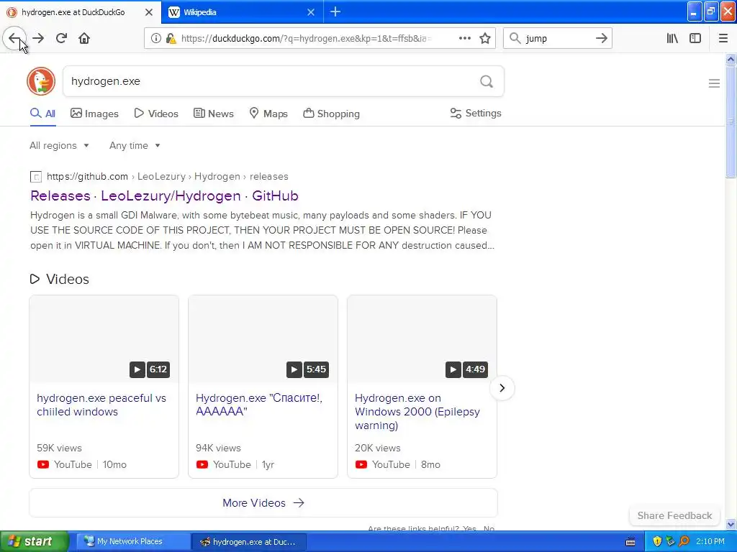Open 'hydrogen.exe peaceful vs chilled windows' video
The image size is (737, 552).
coord(101,405)
